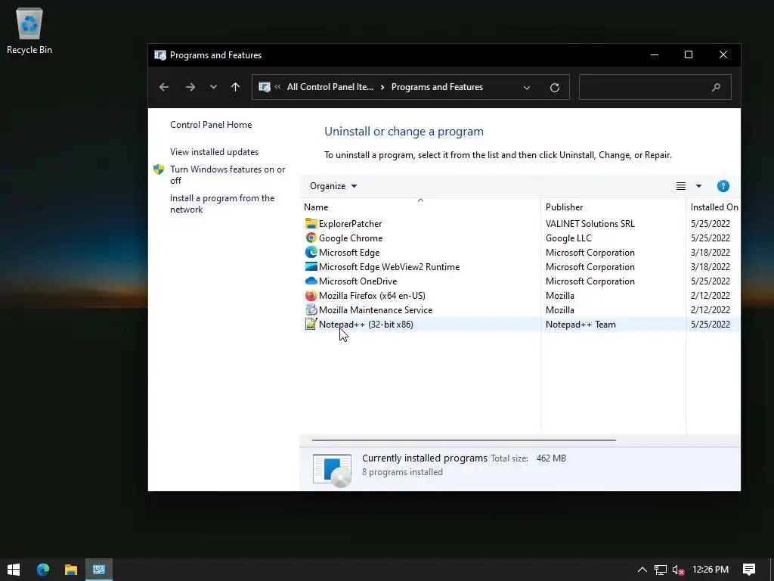Expand the view options dropdown arrow
Viewport: 774px width, 581px height.
[698, 186]
